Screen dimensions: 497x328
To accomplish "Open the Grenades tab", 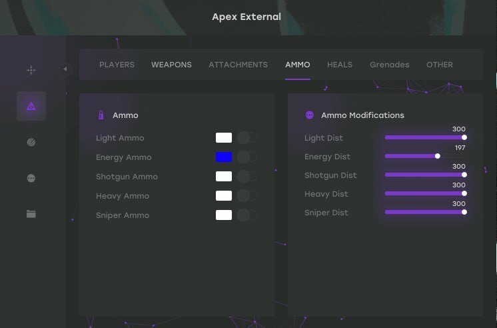I will click(390, 65).
